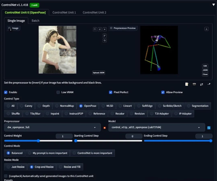Pick the MLSD control type

tap(107, 106)
